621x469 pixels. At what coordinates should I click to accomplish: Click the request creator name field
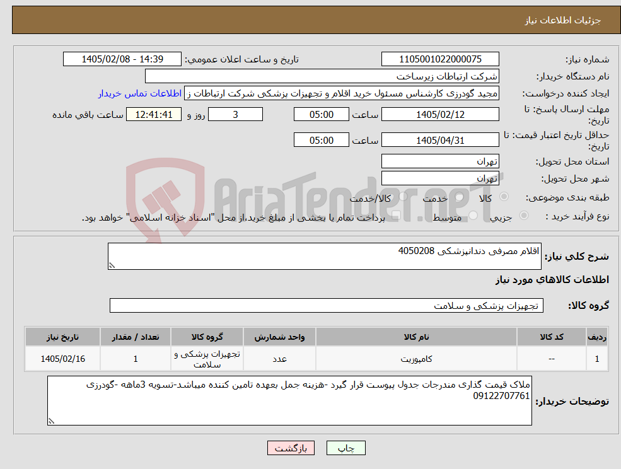click(x=342, y=93)
